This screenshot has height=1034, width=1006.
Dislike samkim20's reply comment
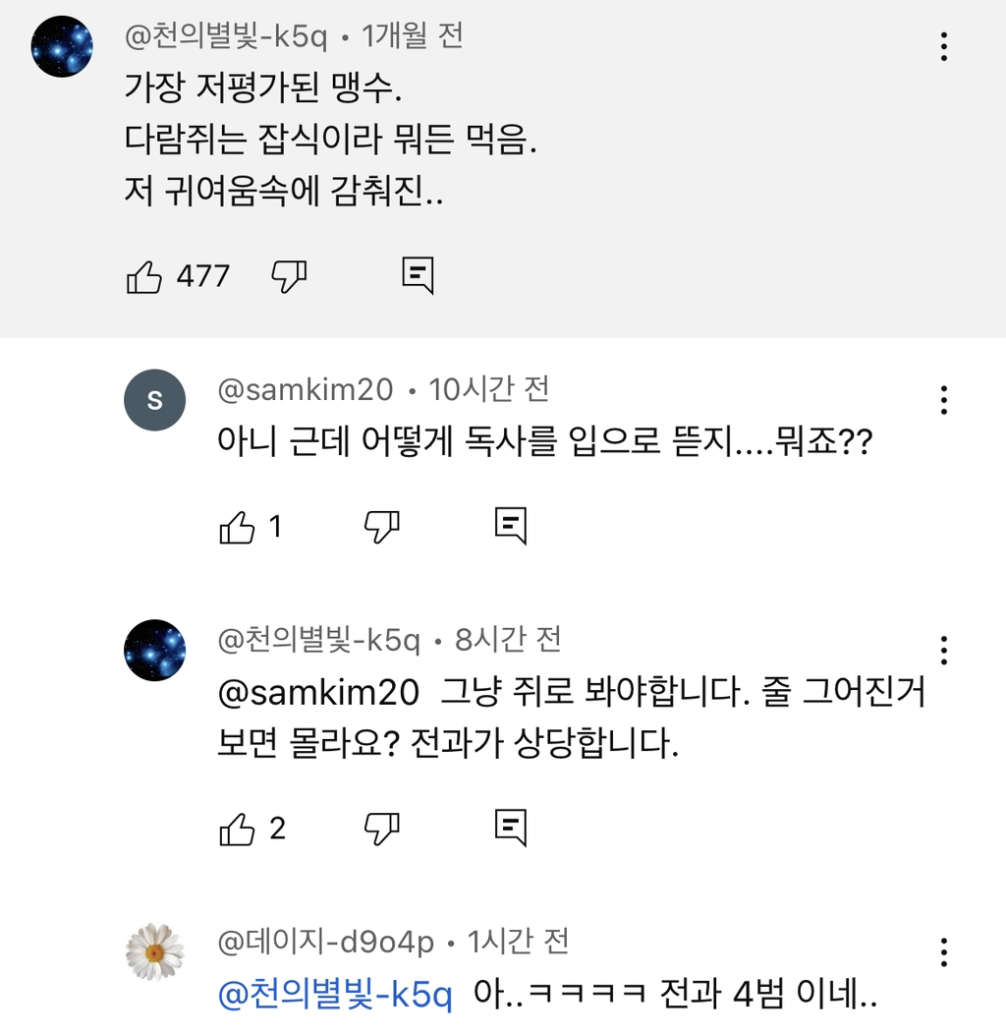click(381, 527)
